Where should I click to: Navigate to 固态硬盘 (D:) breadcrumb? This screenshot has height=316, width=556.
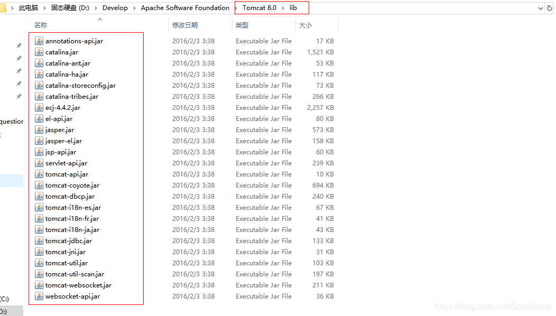coord(70,8)
